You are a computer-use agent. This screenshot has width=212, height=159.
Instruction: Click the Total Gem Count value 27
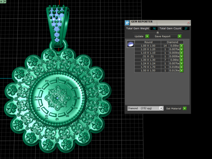(x=186, y=29)
